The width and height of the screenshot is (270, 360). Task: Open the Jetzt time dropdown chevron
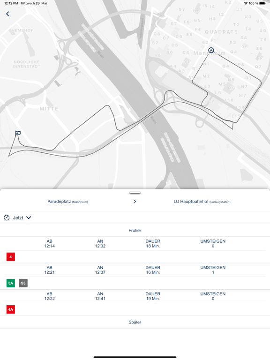tap(29, 217)
